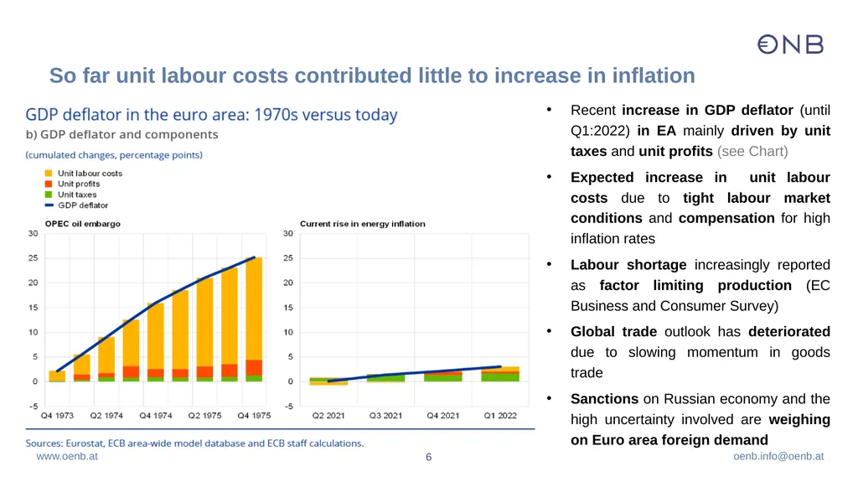Click the 'Unit profits' legend label
The height and width of the screenshot is (482, 858).
(x=79, y=184)
